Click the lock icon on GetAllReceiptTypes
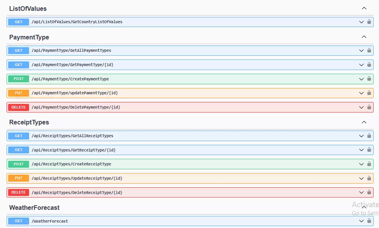The height and width of the screenshot is (228, 379). click(x=369, y=136)
